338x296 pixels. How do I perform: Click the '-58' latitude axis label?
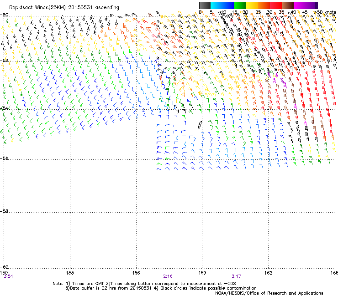point(4,211)
